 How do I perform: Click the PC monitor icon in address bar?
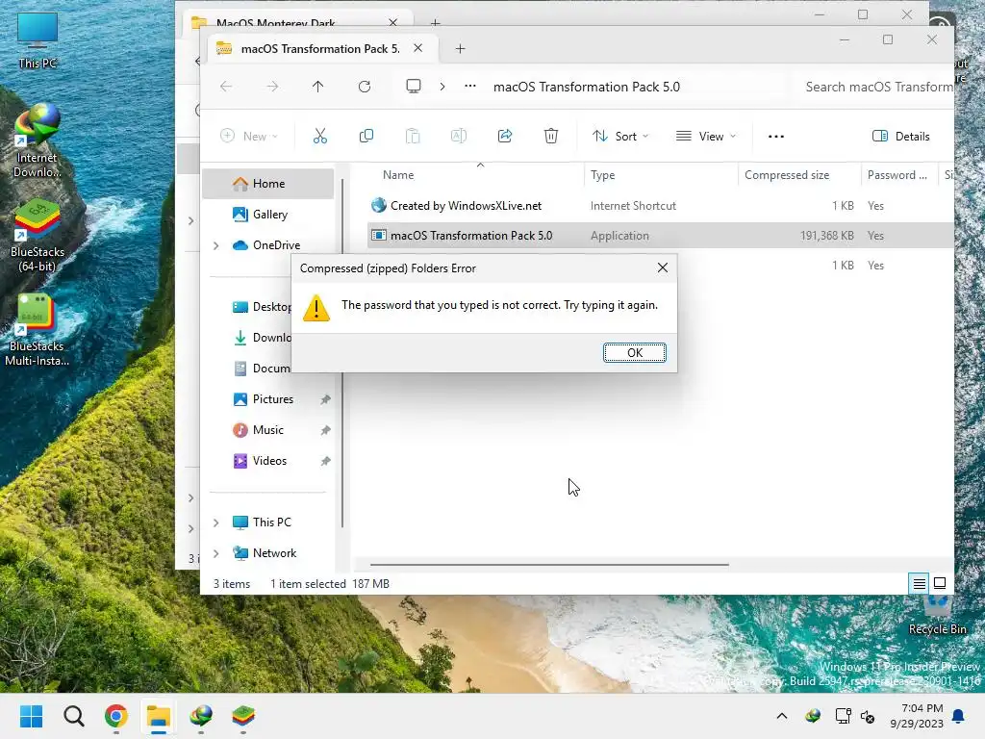[x=414, y=86]
